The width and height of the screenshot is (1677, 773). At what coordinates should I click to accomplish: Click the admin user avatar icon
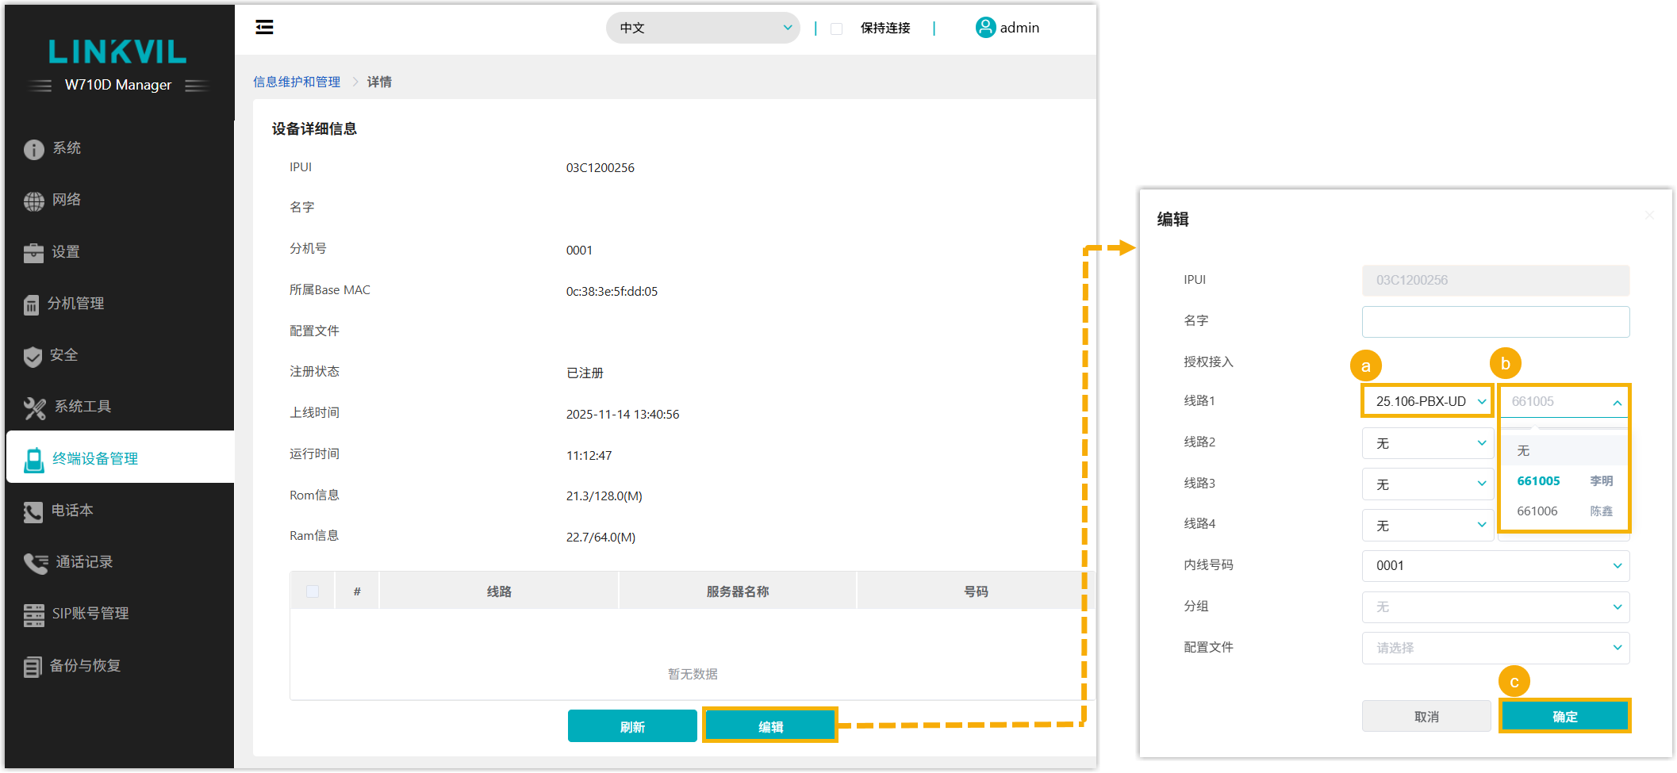coord(984,28)
